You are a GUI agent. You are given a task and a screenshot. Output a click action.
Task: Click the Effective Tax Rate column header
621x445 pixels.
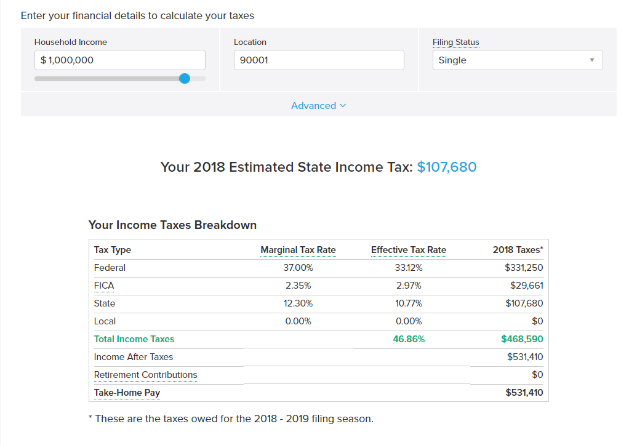point(409,250)
